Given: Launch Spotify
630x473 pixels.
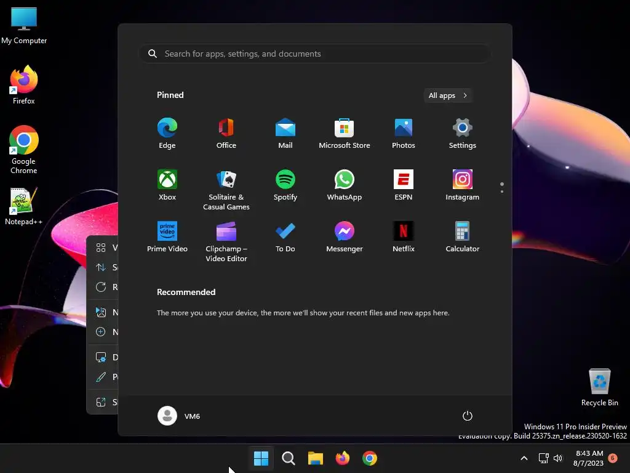Looking at the screenshot, I should [285, 185].
